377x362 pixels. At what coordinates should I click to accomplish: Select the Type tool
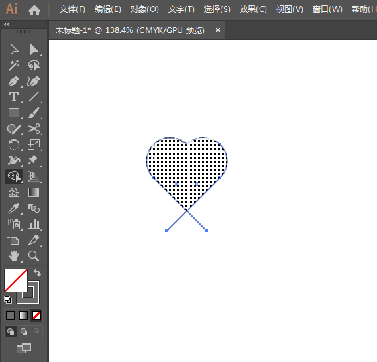(x=14, y=97)
